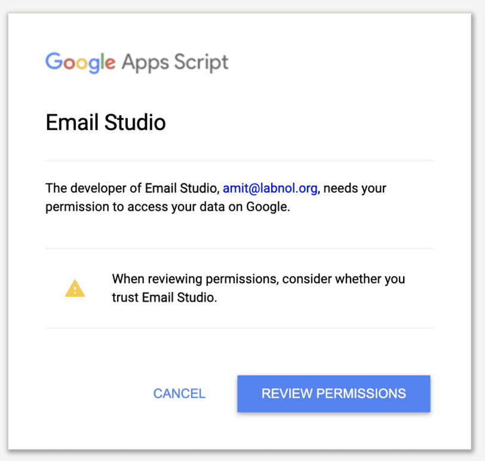Viewport: 485px width, 461px height.
Task: Click the empty space left of Cancel
Action: click(90, 394)
